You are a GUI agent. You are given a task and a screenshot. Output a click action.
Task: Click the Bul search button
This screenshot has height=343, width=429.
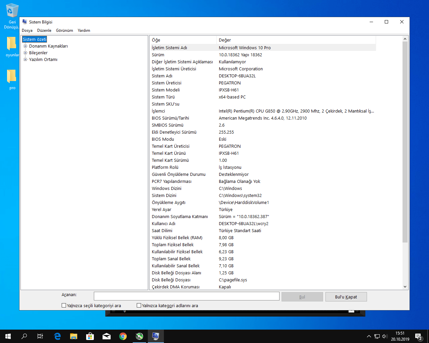(x=302, y=297)
